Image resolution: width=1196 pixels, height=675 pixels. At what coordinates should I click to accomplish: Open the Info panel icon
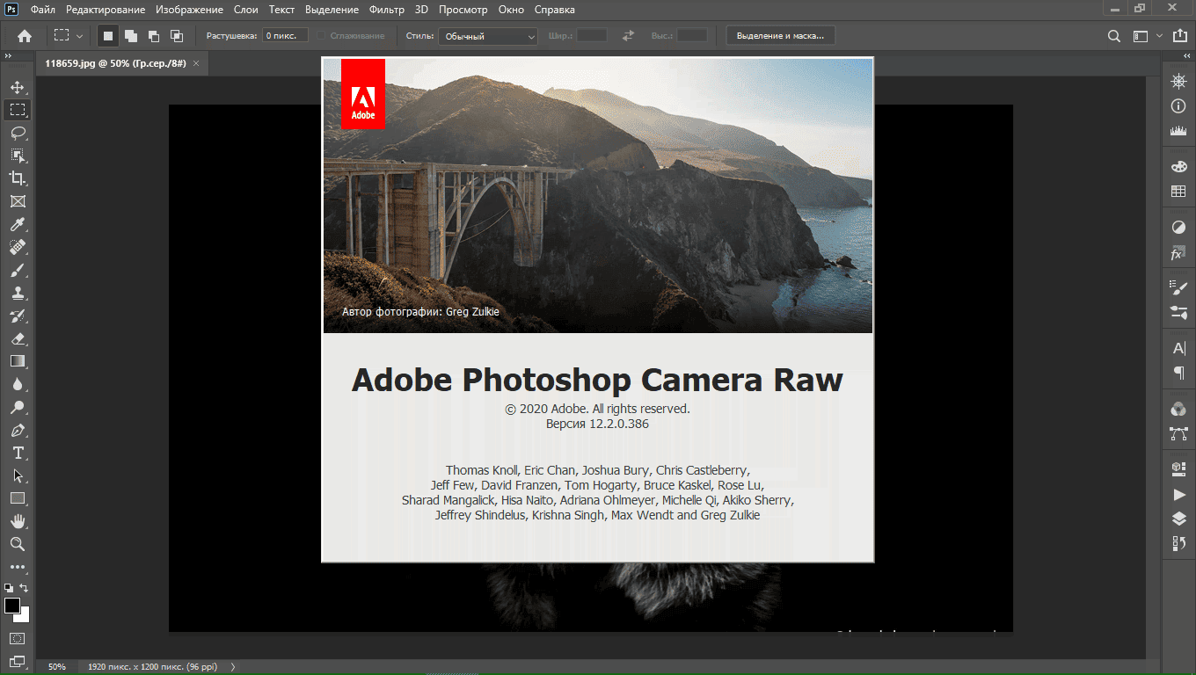click(x=1178, y=106)
